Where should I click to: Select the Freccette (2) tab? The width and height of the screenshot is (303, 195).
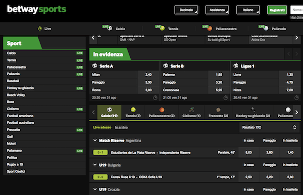[x=218, y=112]
